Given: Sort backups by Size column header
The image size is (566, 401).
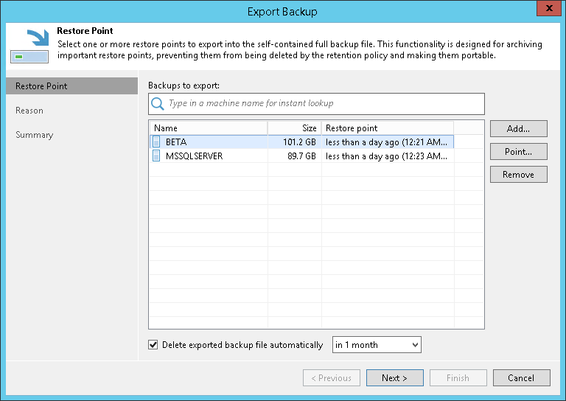Looking at the screenshot, I should [294, 128].
